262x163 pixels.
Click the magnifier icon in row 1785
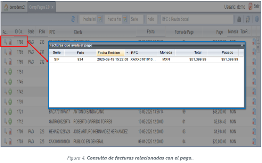click(5, 52)
